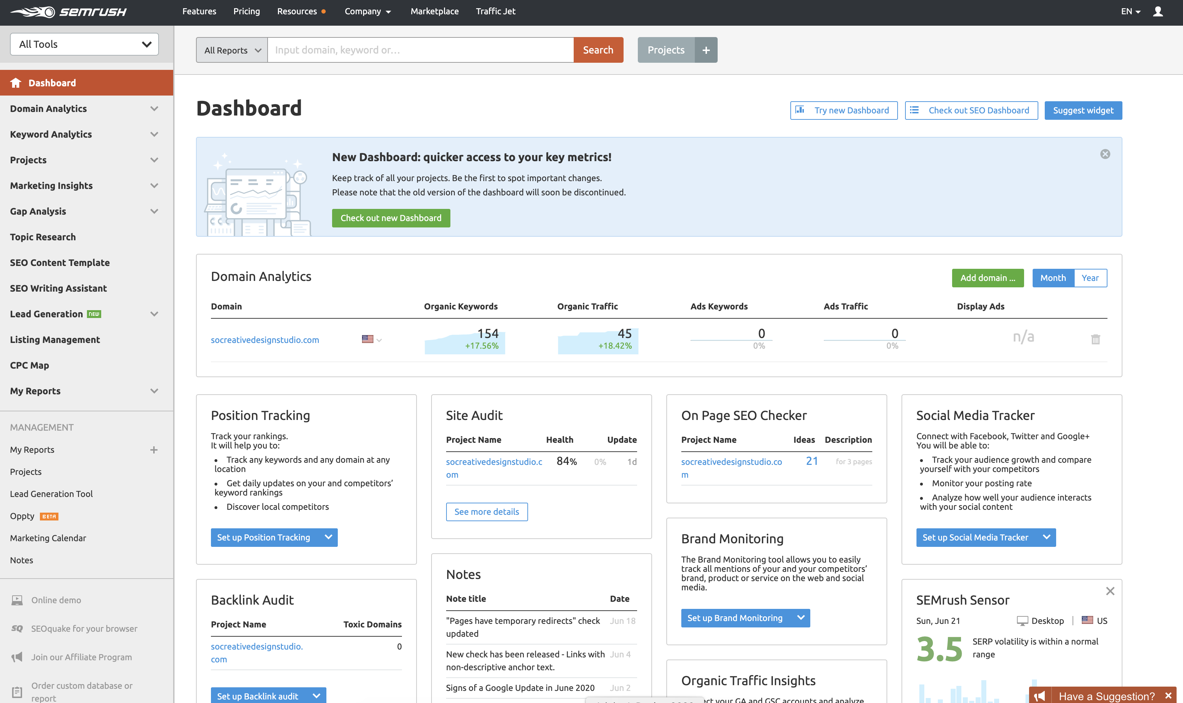The width and height of the screenshot is (1183, 703).
Task: Click the SEMrush logo
Action: 69,11
